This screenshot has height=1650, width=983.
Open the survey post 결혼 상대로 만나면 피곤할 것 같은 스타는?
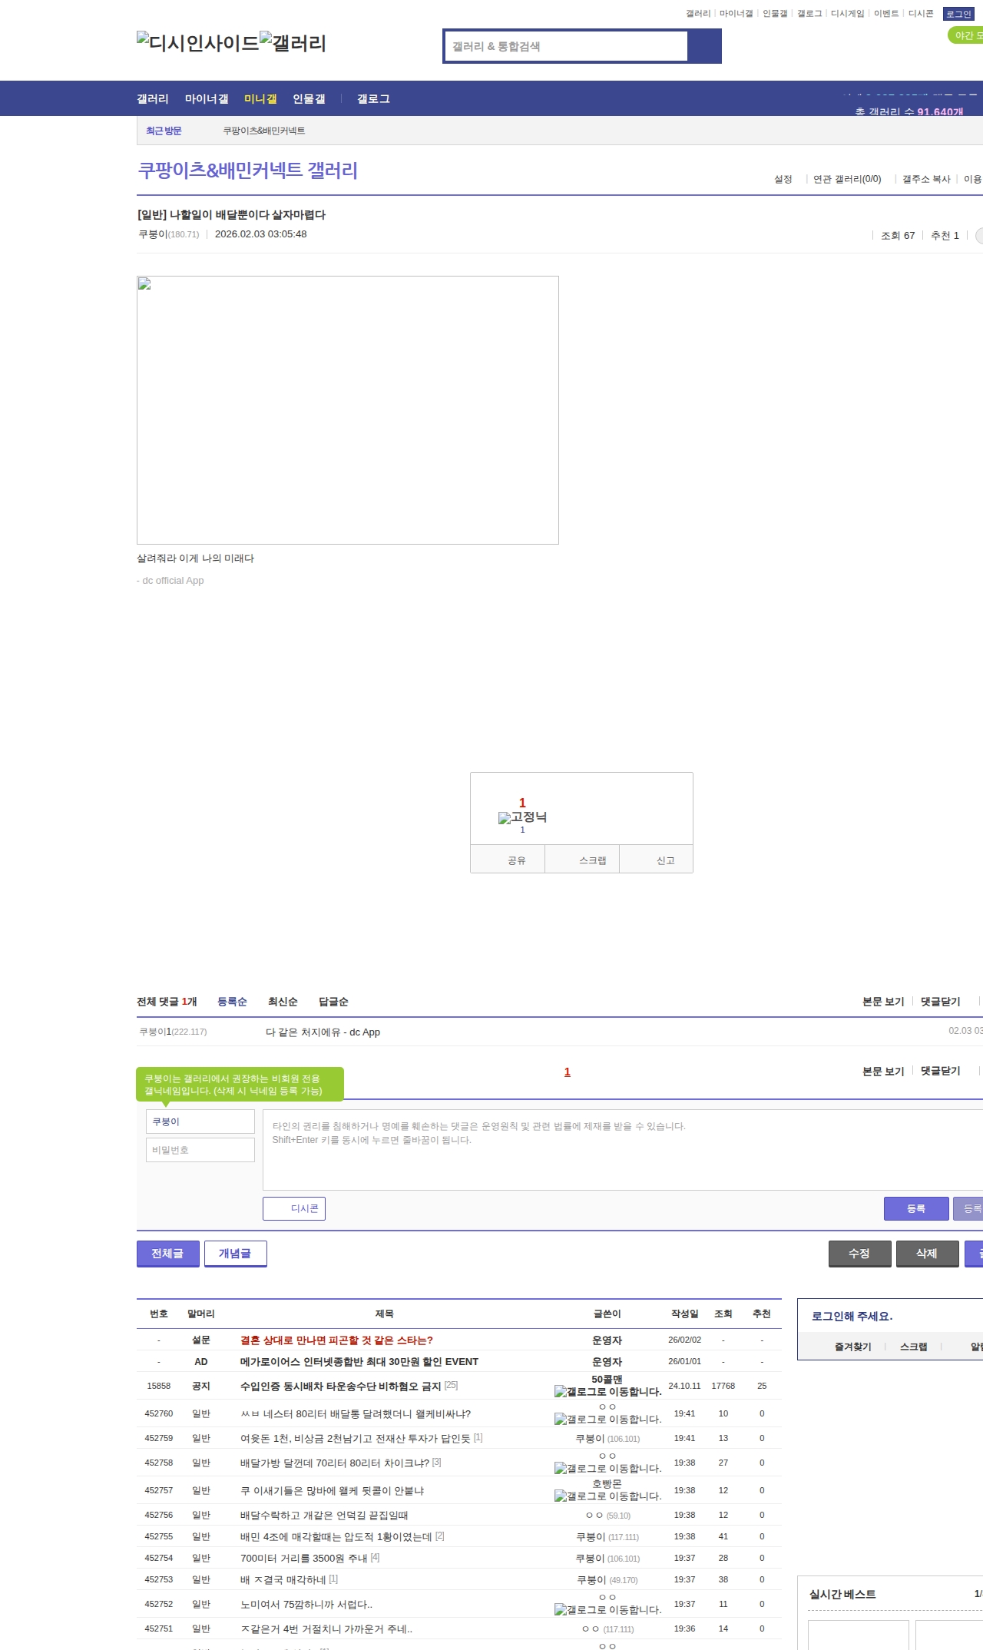[x=336, y=1340]
